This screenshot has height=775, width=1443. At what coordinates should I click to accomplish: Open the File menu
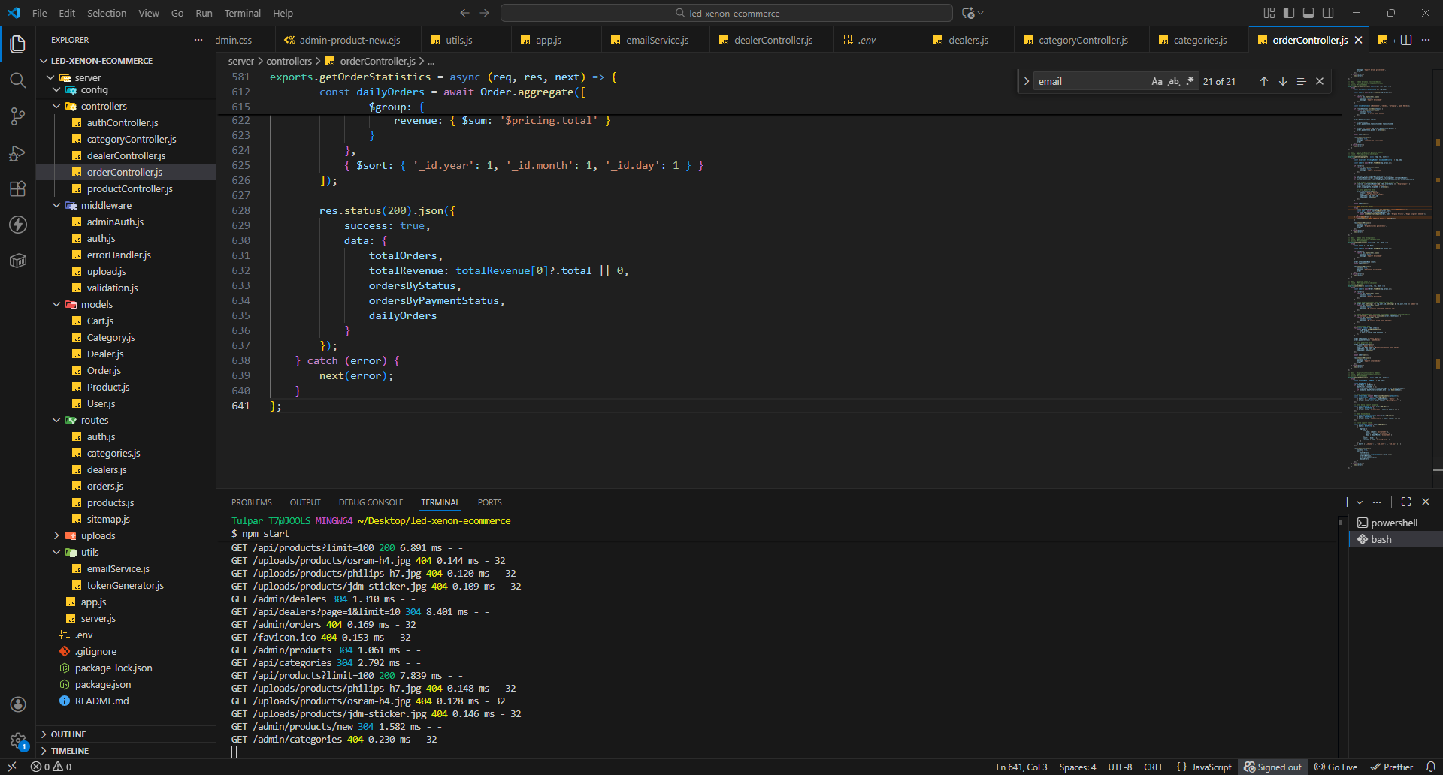click(40, 13)
